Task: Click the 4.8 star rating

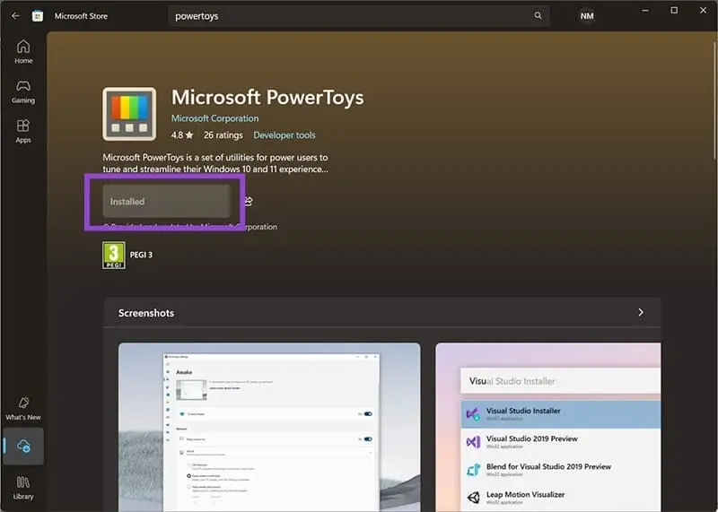Action: click(182, 135)
